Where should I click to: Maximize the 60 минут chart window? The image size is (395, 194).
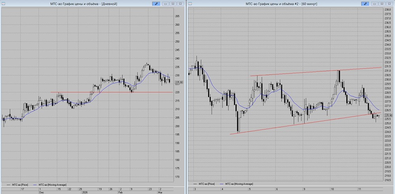point(382,4)
